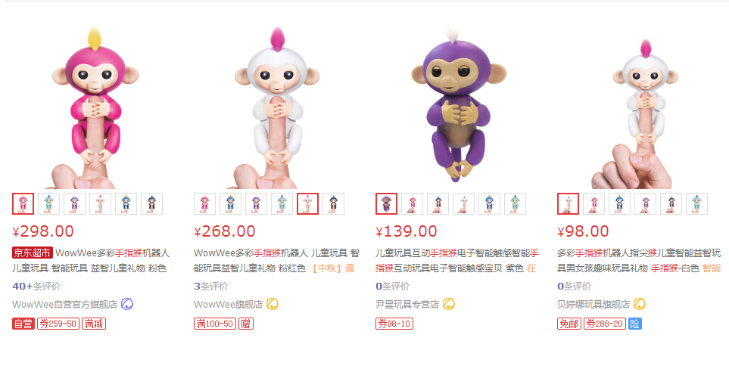Click the 赠 gift tag
The height and width of the screenshot is (372, 729).
(246, 324)
